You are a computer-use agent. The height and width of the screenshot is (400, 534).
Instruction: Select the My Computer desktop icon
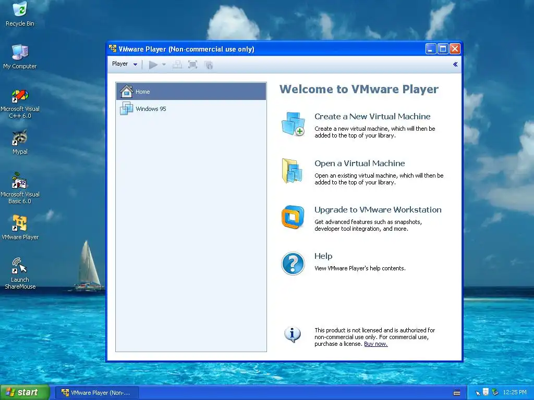(x=20, y=57)
